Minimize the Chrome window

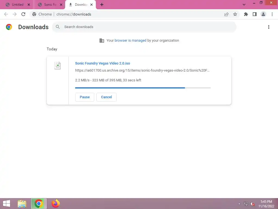click(x=254, y=3)
